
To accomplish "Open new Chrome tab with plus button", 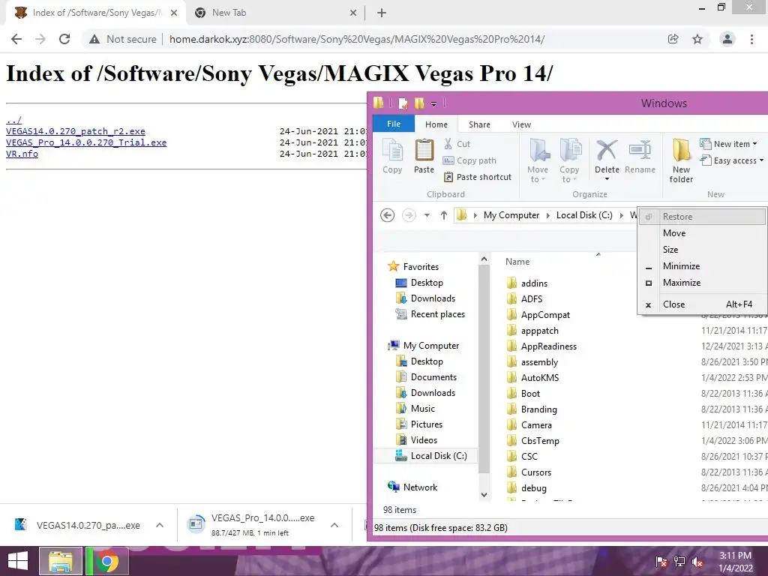I will tap(382, 13).
